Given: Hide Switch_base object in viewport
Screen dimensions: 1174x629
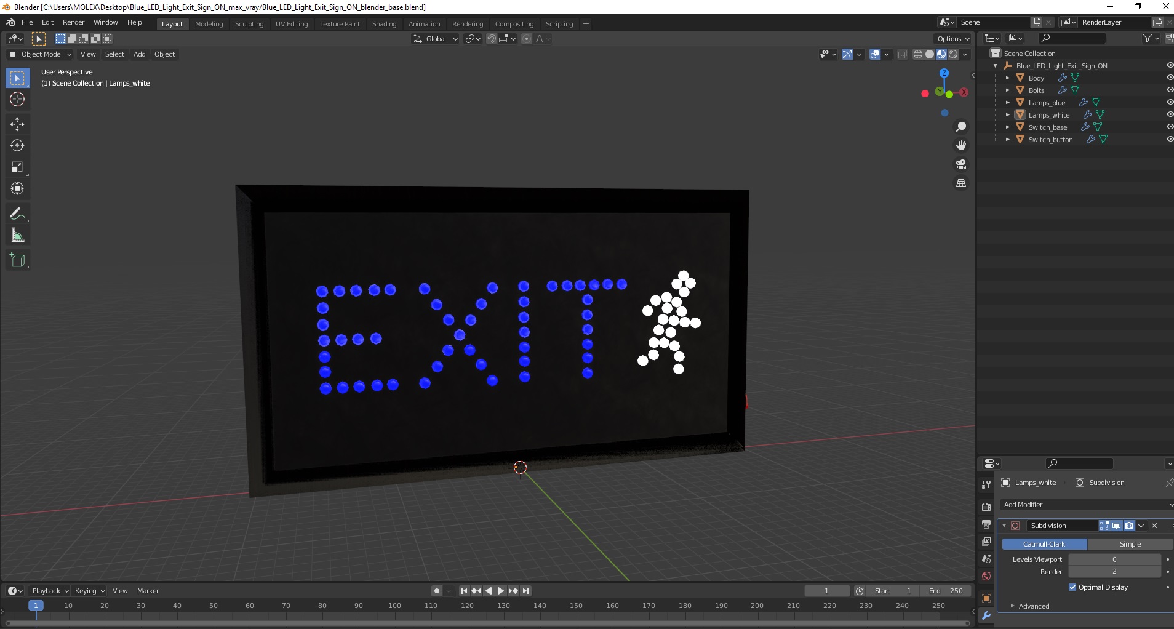Looking at the screenshot, I should tap(1170, 127).
